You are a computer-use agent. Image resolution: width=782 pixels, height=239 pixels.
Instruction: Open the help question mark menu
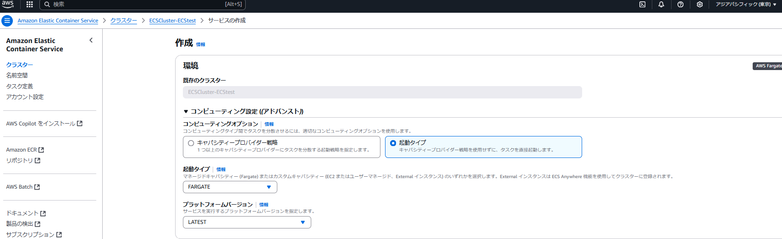680,5
